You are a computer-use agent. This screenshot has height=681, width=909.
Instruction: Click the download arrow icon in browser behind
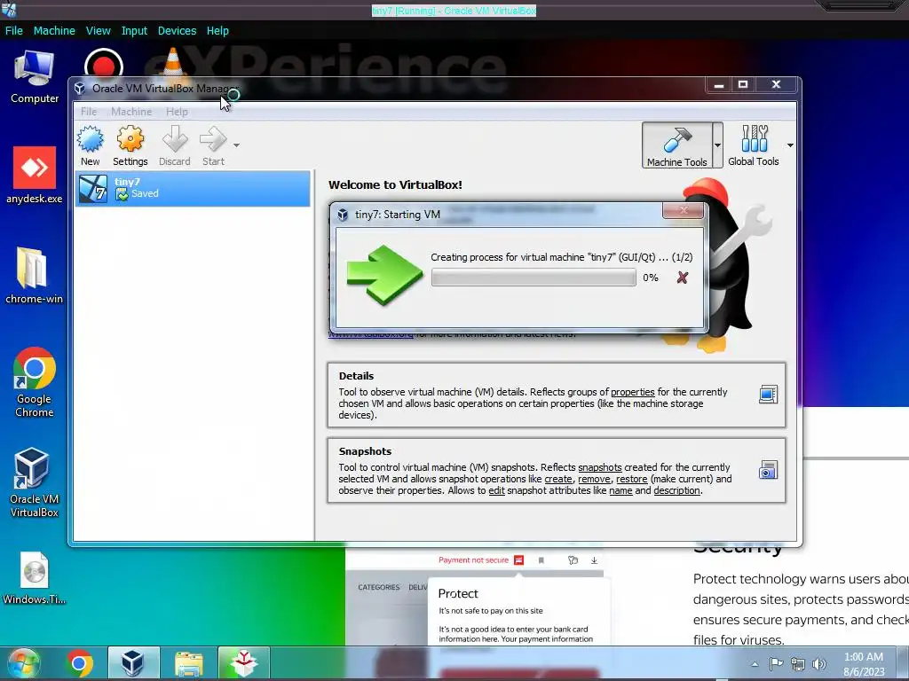(x=594, y=560)
